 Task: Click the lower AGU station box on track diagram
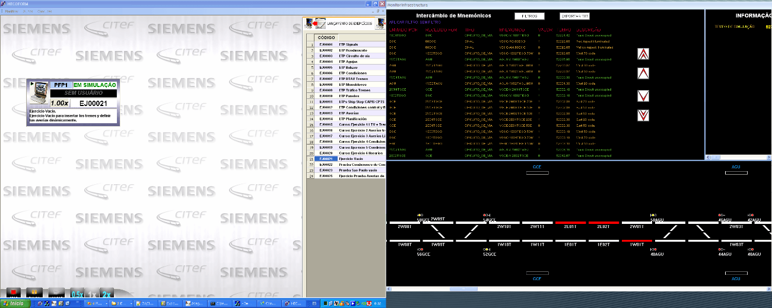click(736, 273)
